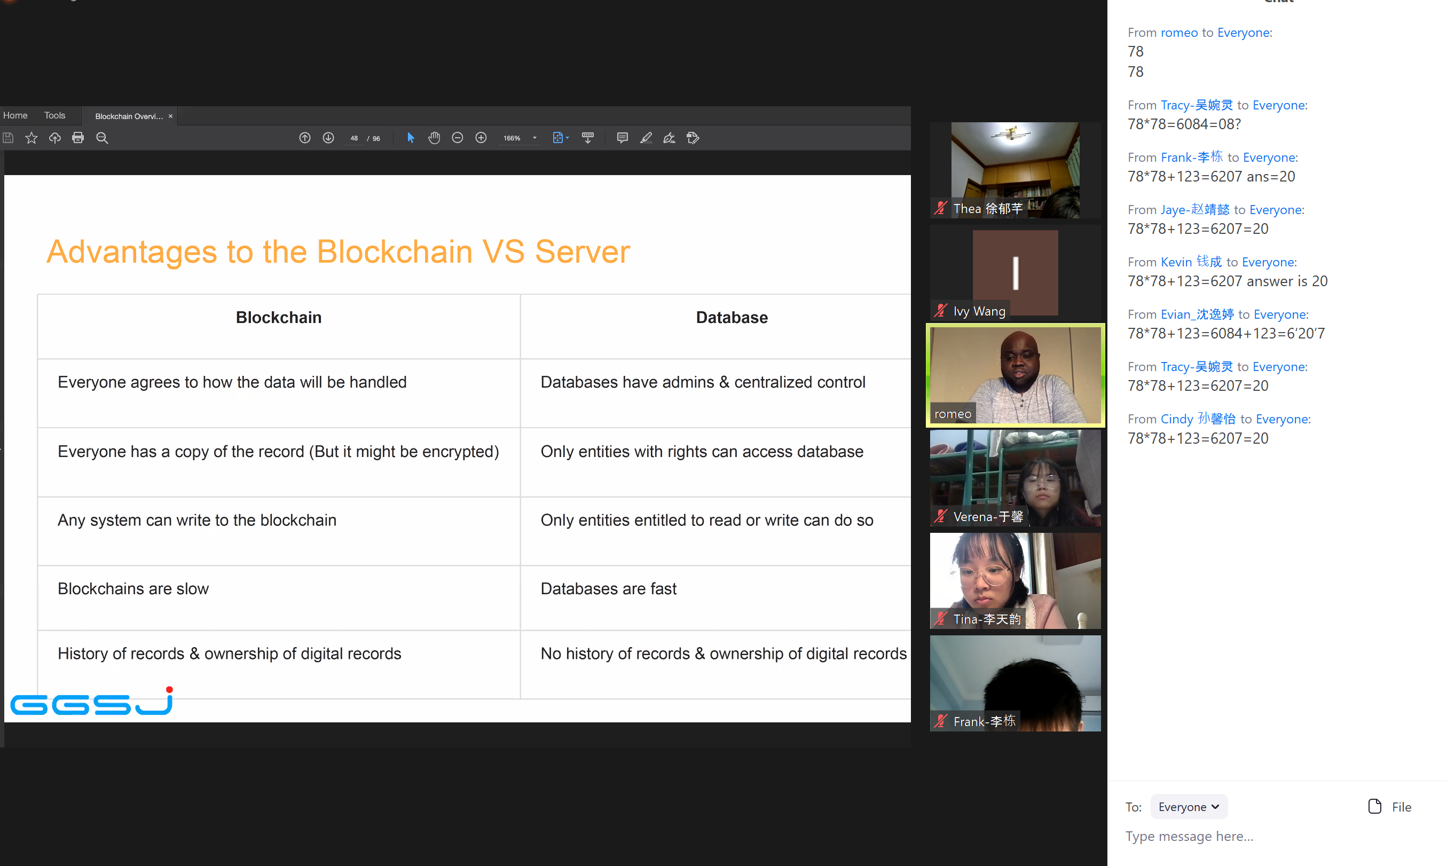This screenshot has height=866, width=1447.
Task: Select the hand pan tool
Action: 434,138
